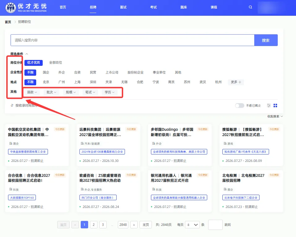Go to page 3
This screenshot has width=296, height=237.
pyautogui.click(x=103, y=225)
